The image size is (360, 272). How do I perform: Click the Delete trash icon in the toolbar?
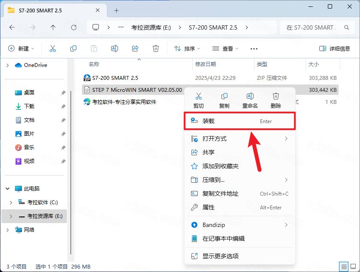point(155,48)
